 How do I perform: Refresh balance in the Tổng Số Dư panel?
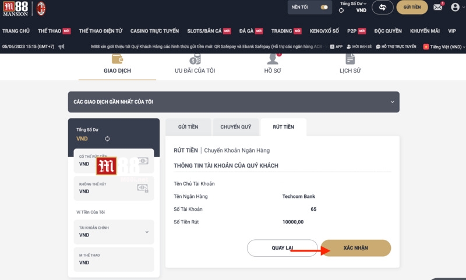[x=107, y=139]
